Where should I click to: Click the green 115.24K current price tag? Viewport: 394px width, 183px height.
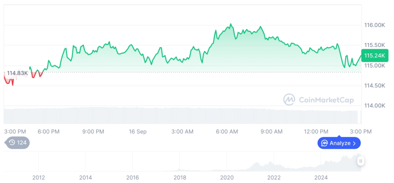tap(374, 56)
